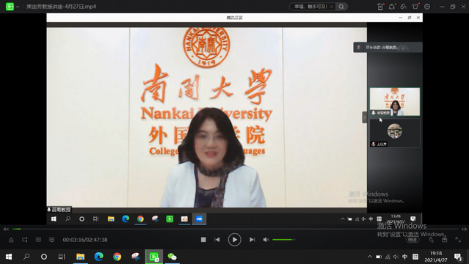Click the search input field in title bar
Image resolution: width=469 pixels, height=264 pixels.
coord(310,7)
